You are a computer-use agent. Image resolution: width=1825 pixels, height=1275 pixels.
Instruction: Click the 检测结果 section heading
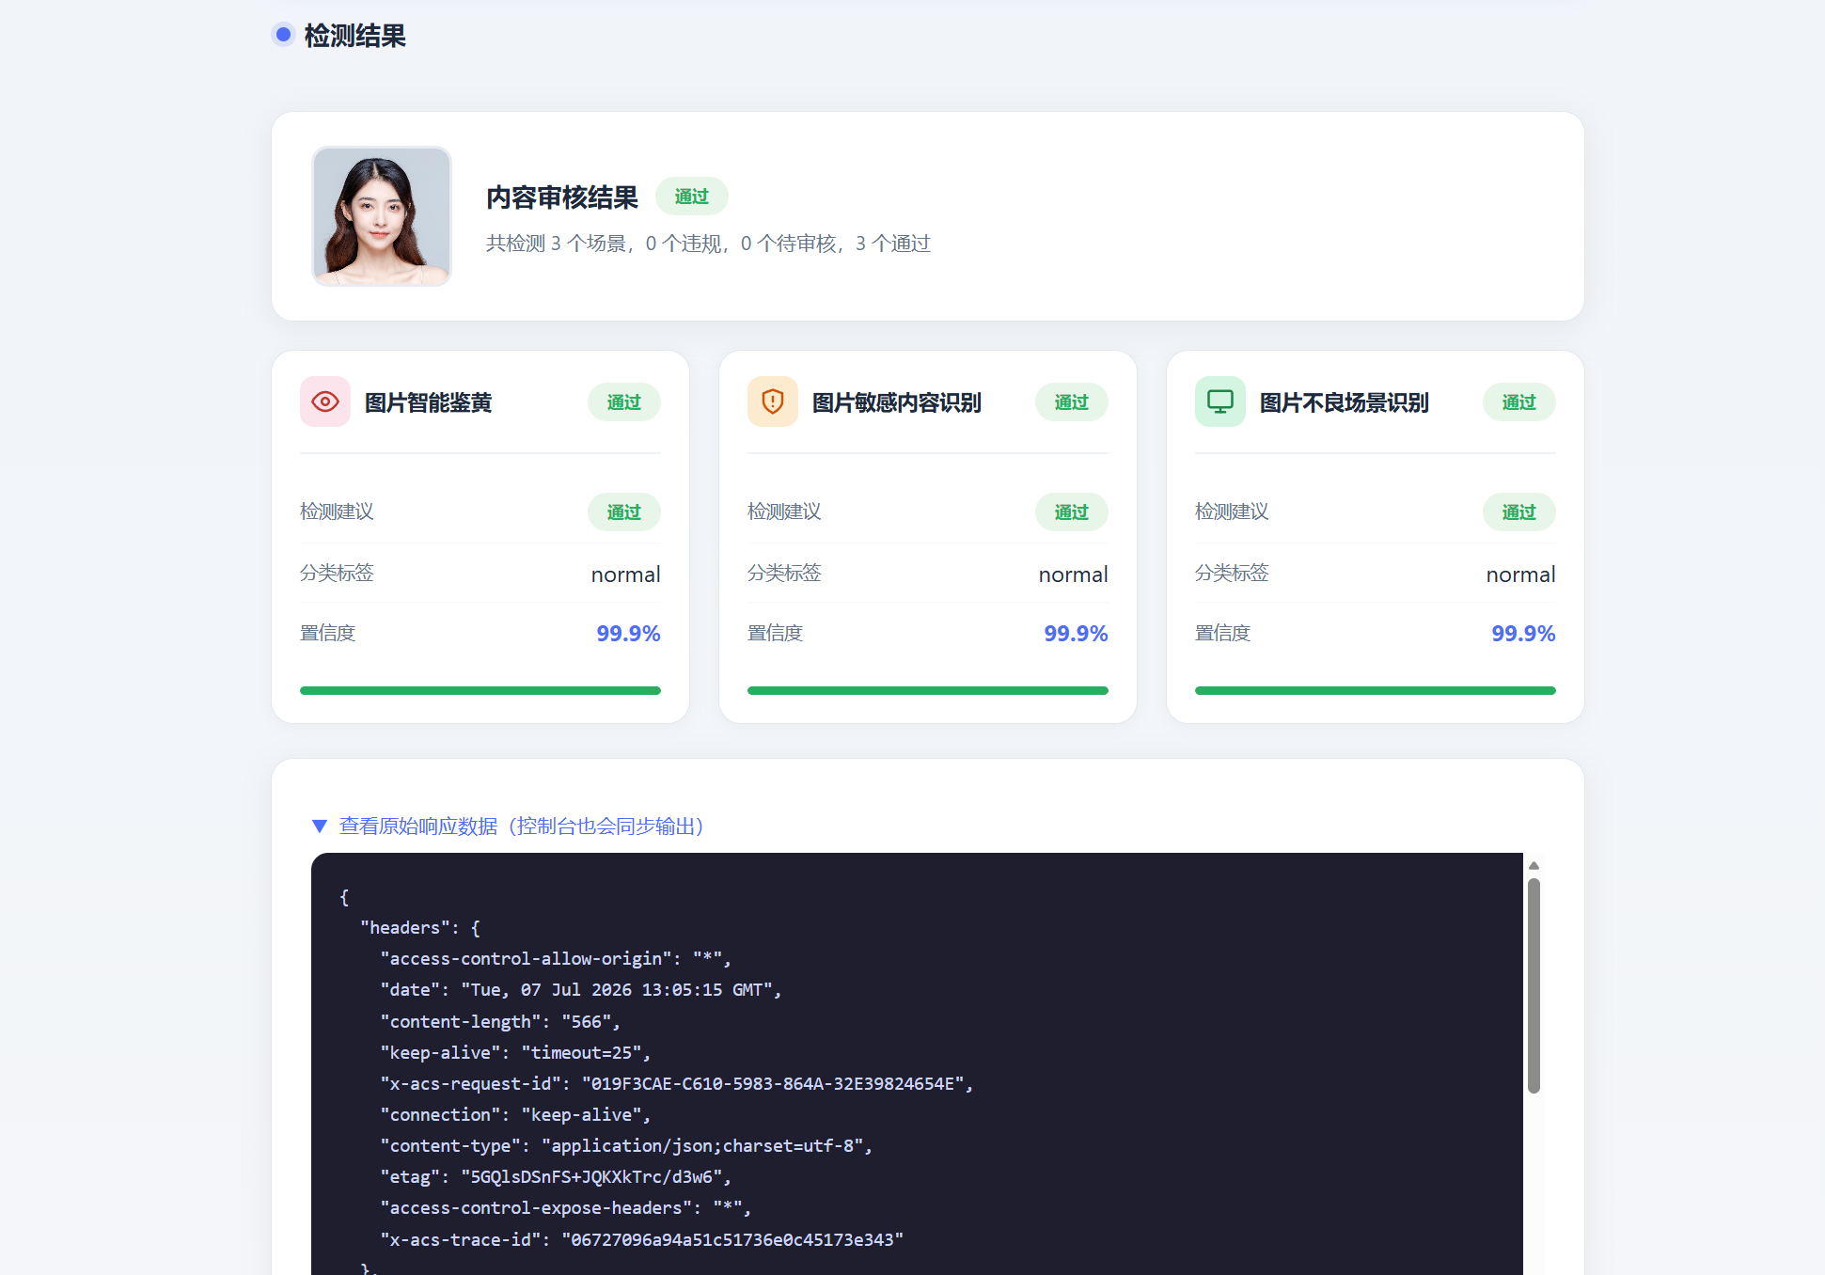(x=354, y=36)
